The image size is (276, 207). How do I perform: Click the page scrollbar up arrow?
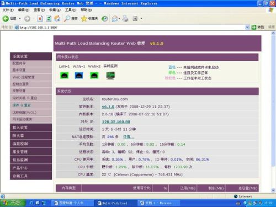point(273,33)
